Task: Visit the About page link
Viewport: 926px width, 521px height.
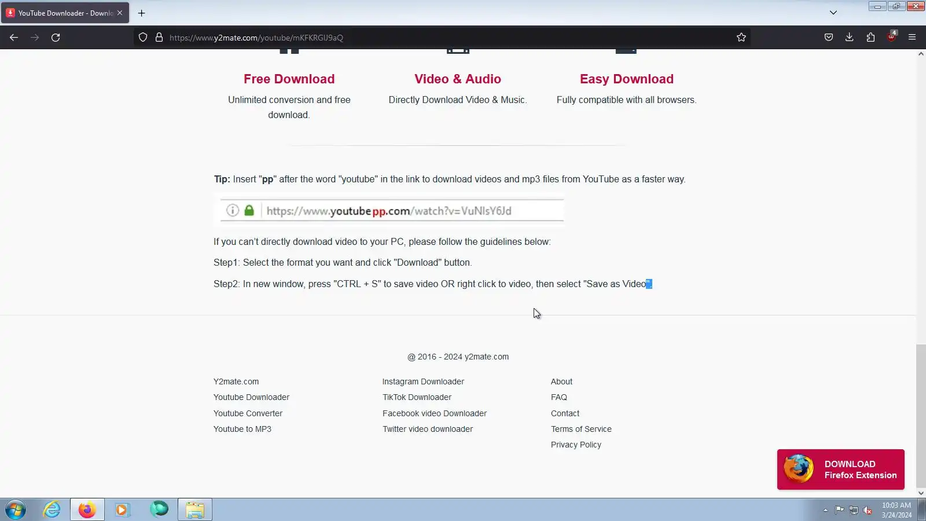Action: 561,381
